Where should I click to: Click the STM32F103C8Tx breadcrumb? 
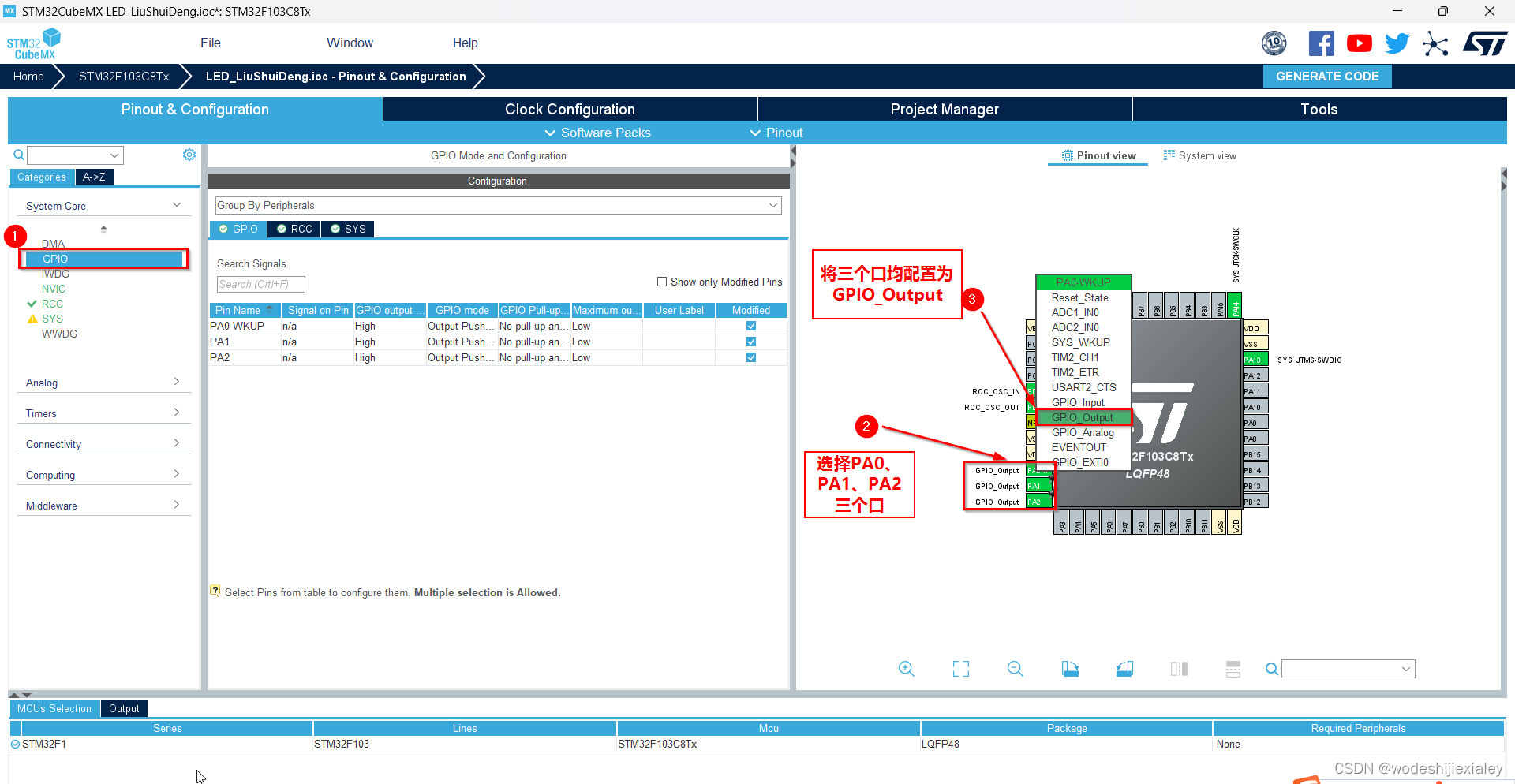[124, 77]
